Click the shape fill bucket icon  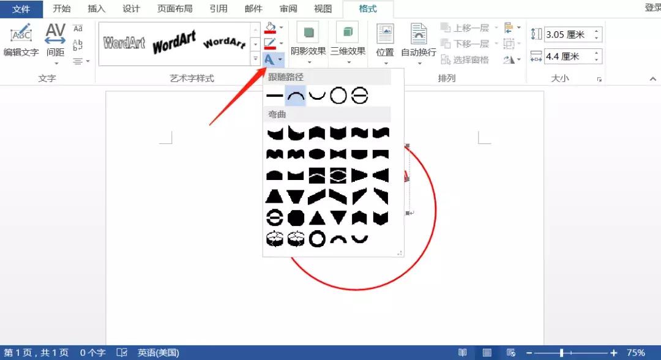click(x=270, y=27)
